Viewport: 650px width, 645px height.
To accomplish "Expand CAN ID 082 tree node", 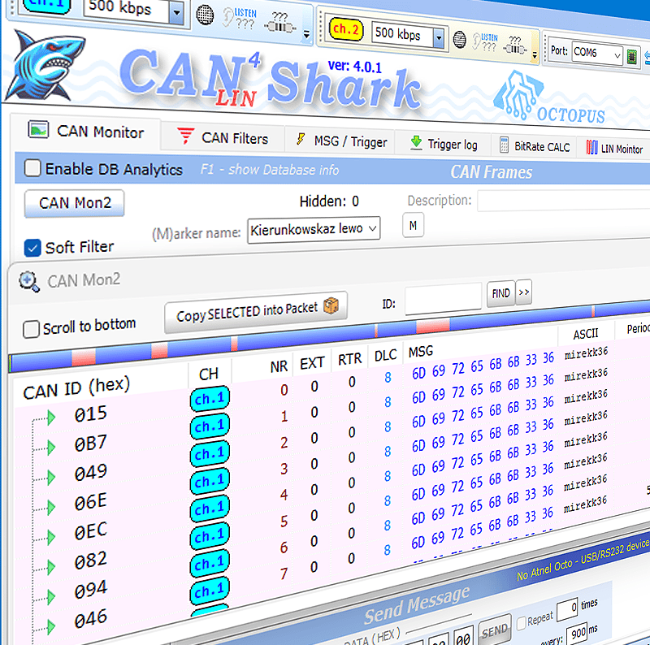I will coord(51,567).
